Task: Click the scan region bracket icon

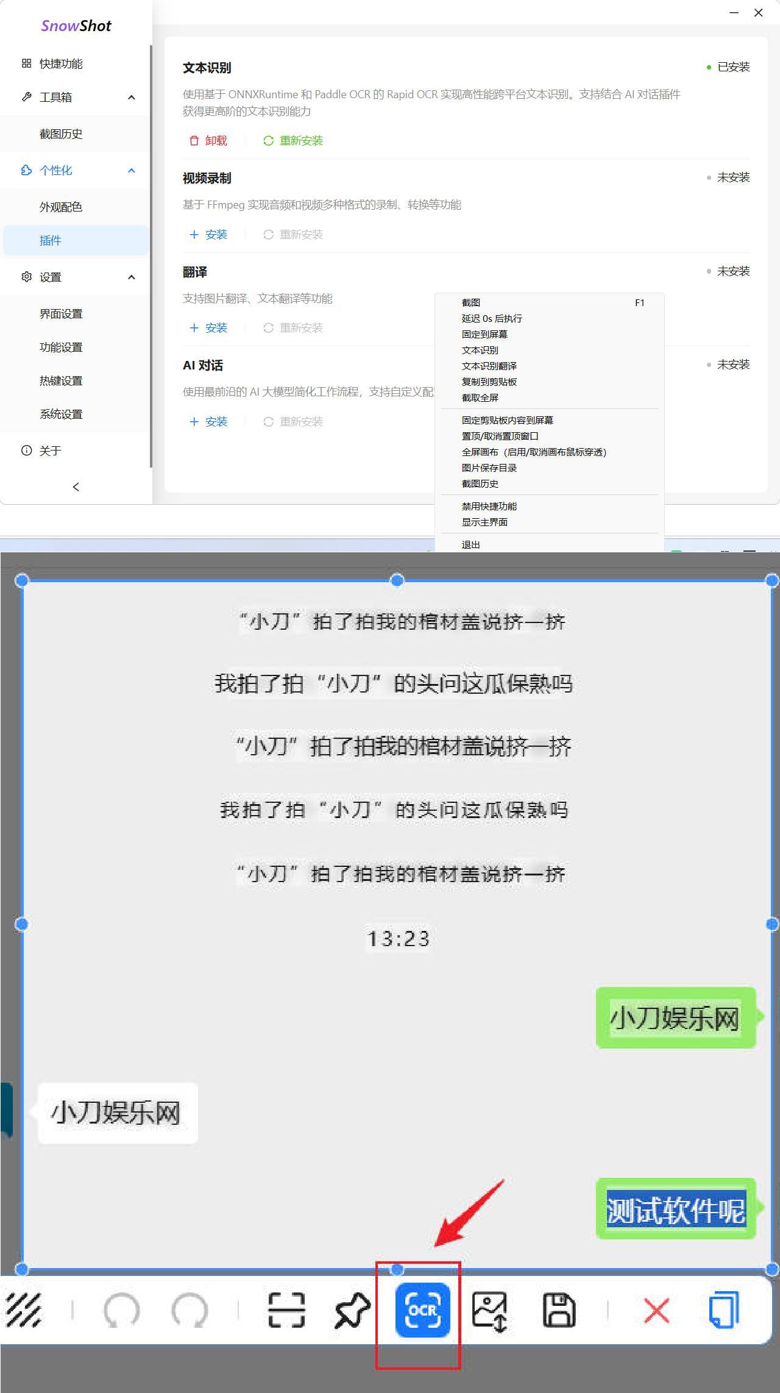Action: pos(286,1309)
